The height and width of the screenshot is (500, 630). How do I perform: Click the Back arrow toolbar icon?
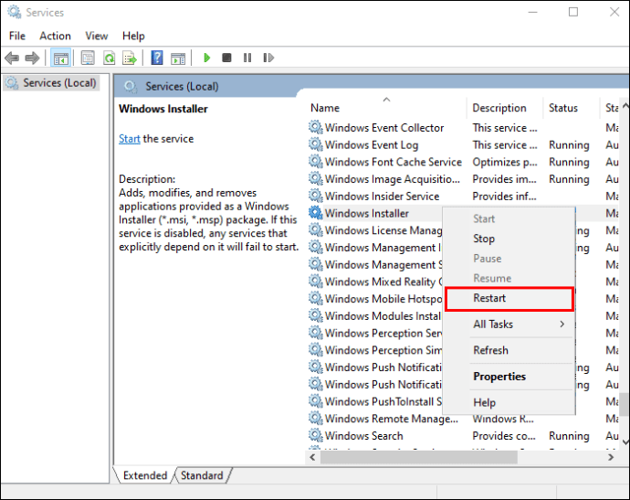coord(12,58)
